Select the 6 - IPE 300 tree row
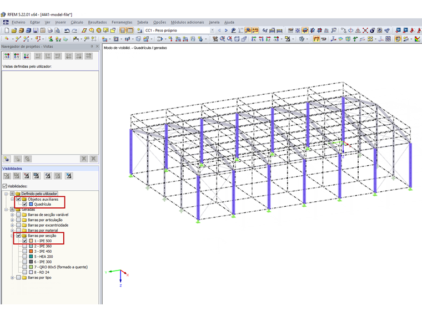The width and height of the screenshot is (422, 316). point(43,262)
